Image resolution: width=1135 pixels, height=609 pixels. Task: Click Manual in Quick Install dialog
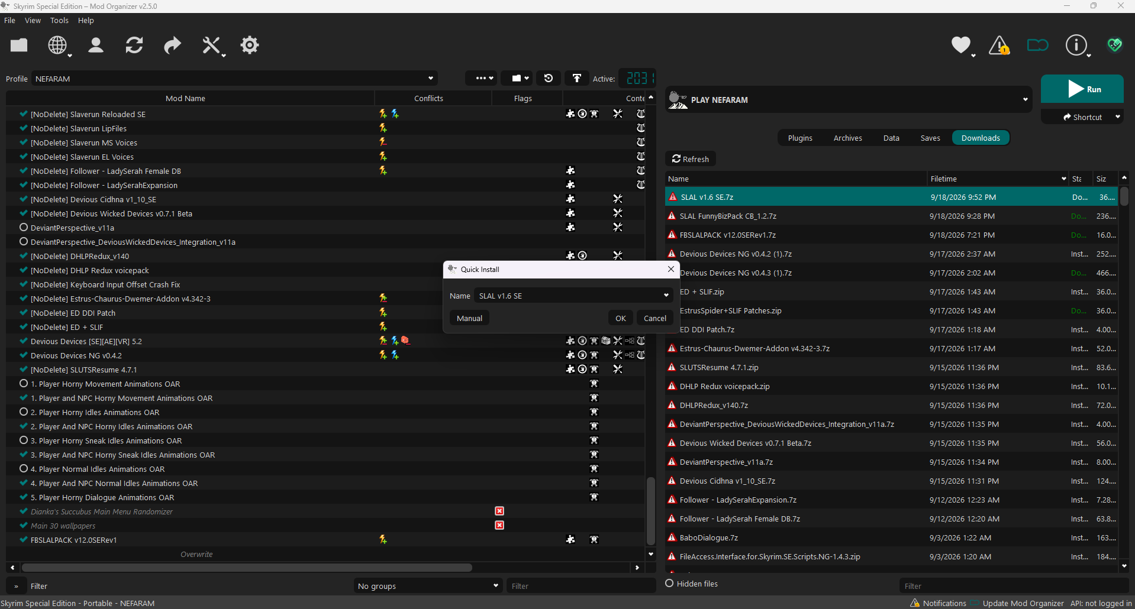(469, 318)
